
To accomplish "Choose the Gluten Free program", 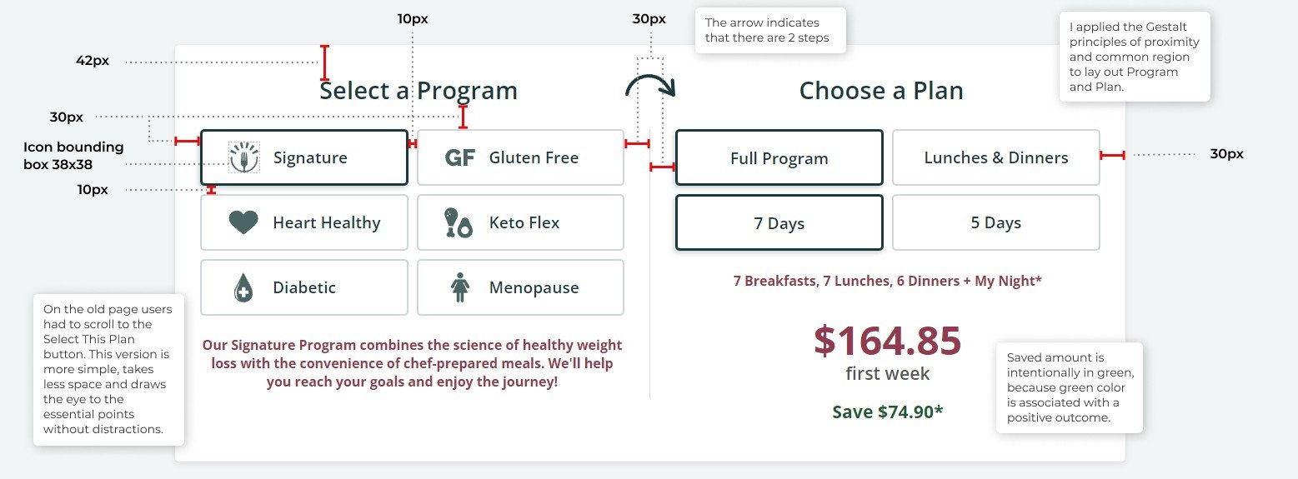I will click(x=520, y=157).
